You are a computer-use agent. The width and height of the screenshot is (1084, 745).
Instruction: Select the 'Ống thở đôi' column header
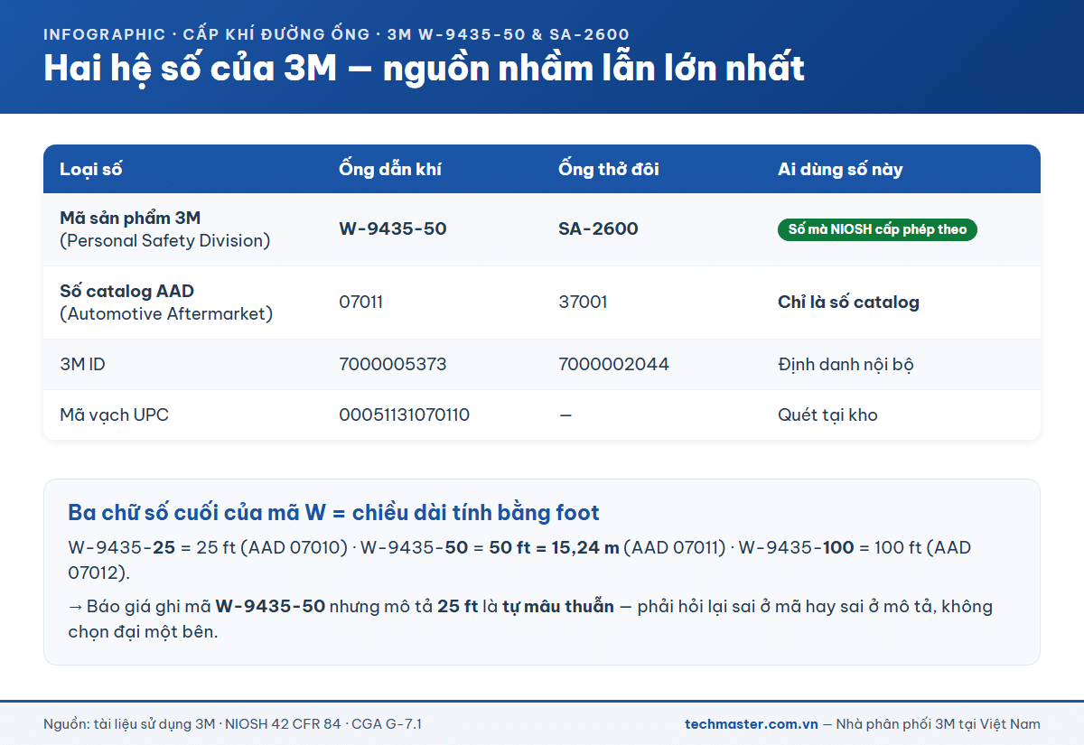click(x=609, y=169)
